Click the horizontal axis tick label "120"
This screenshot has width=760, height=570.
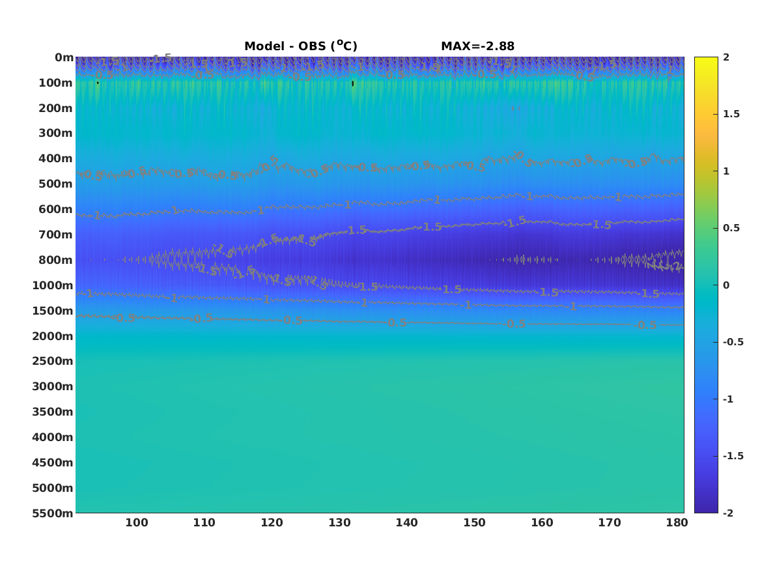tap(272, 522)
